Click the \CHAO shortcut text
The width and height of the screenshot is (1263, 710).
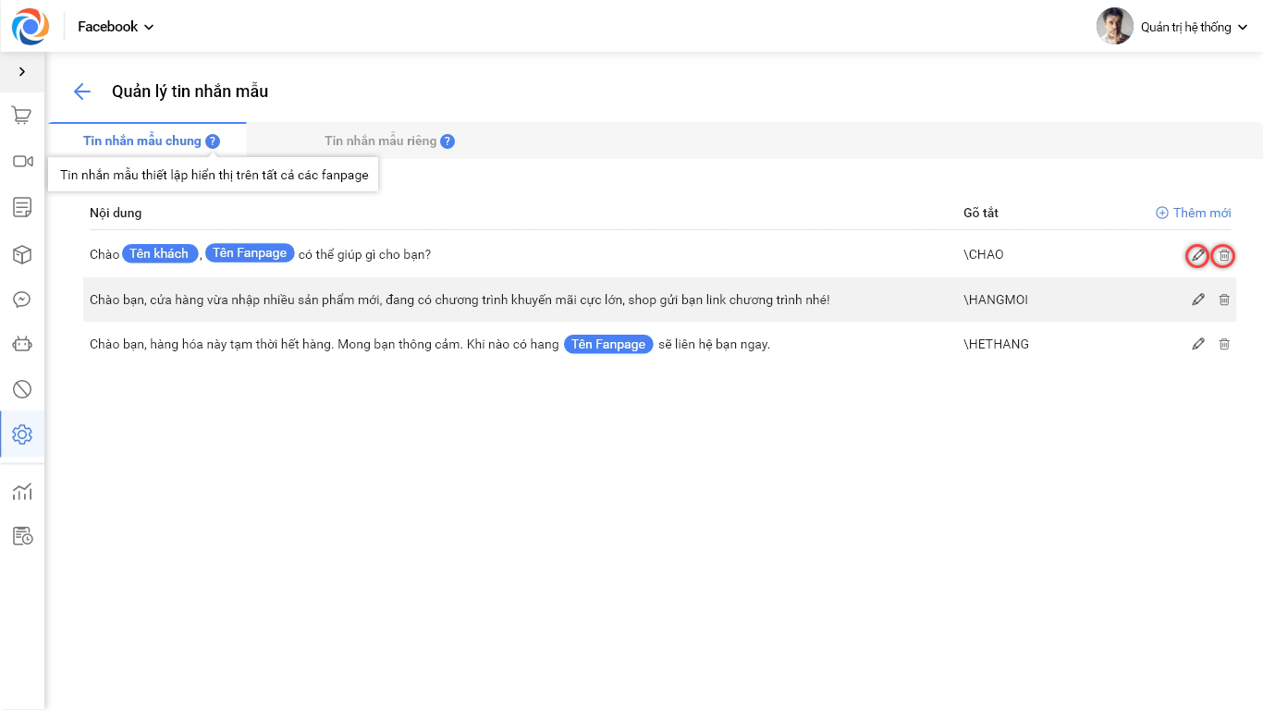[x=984, y=254]
